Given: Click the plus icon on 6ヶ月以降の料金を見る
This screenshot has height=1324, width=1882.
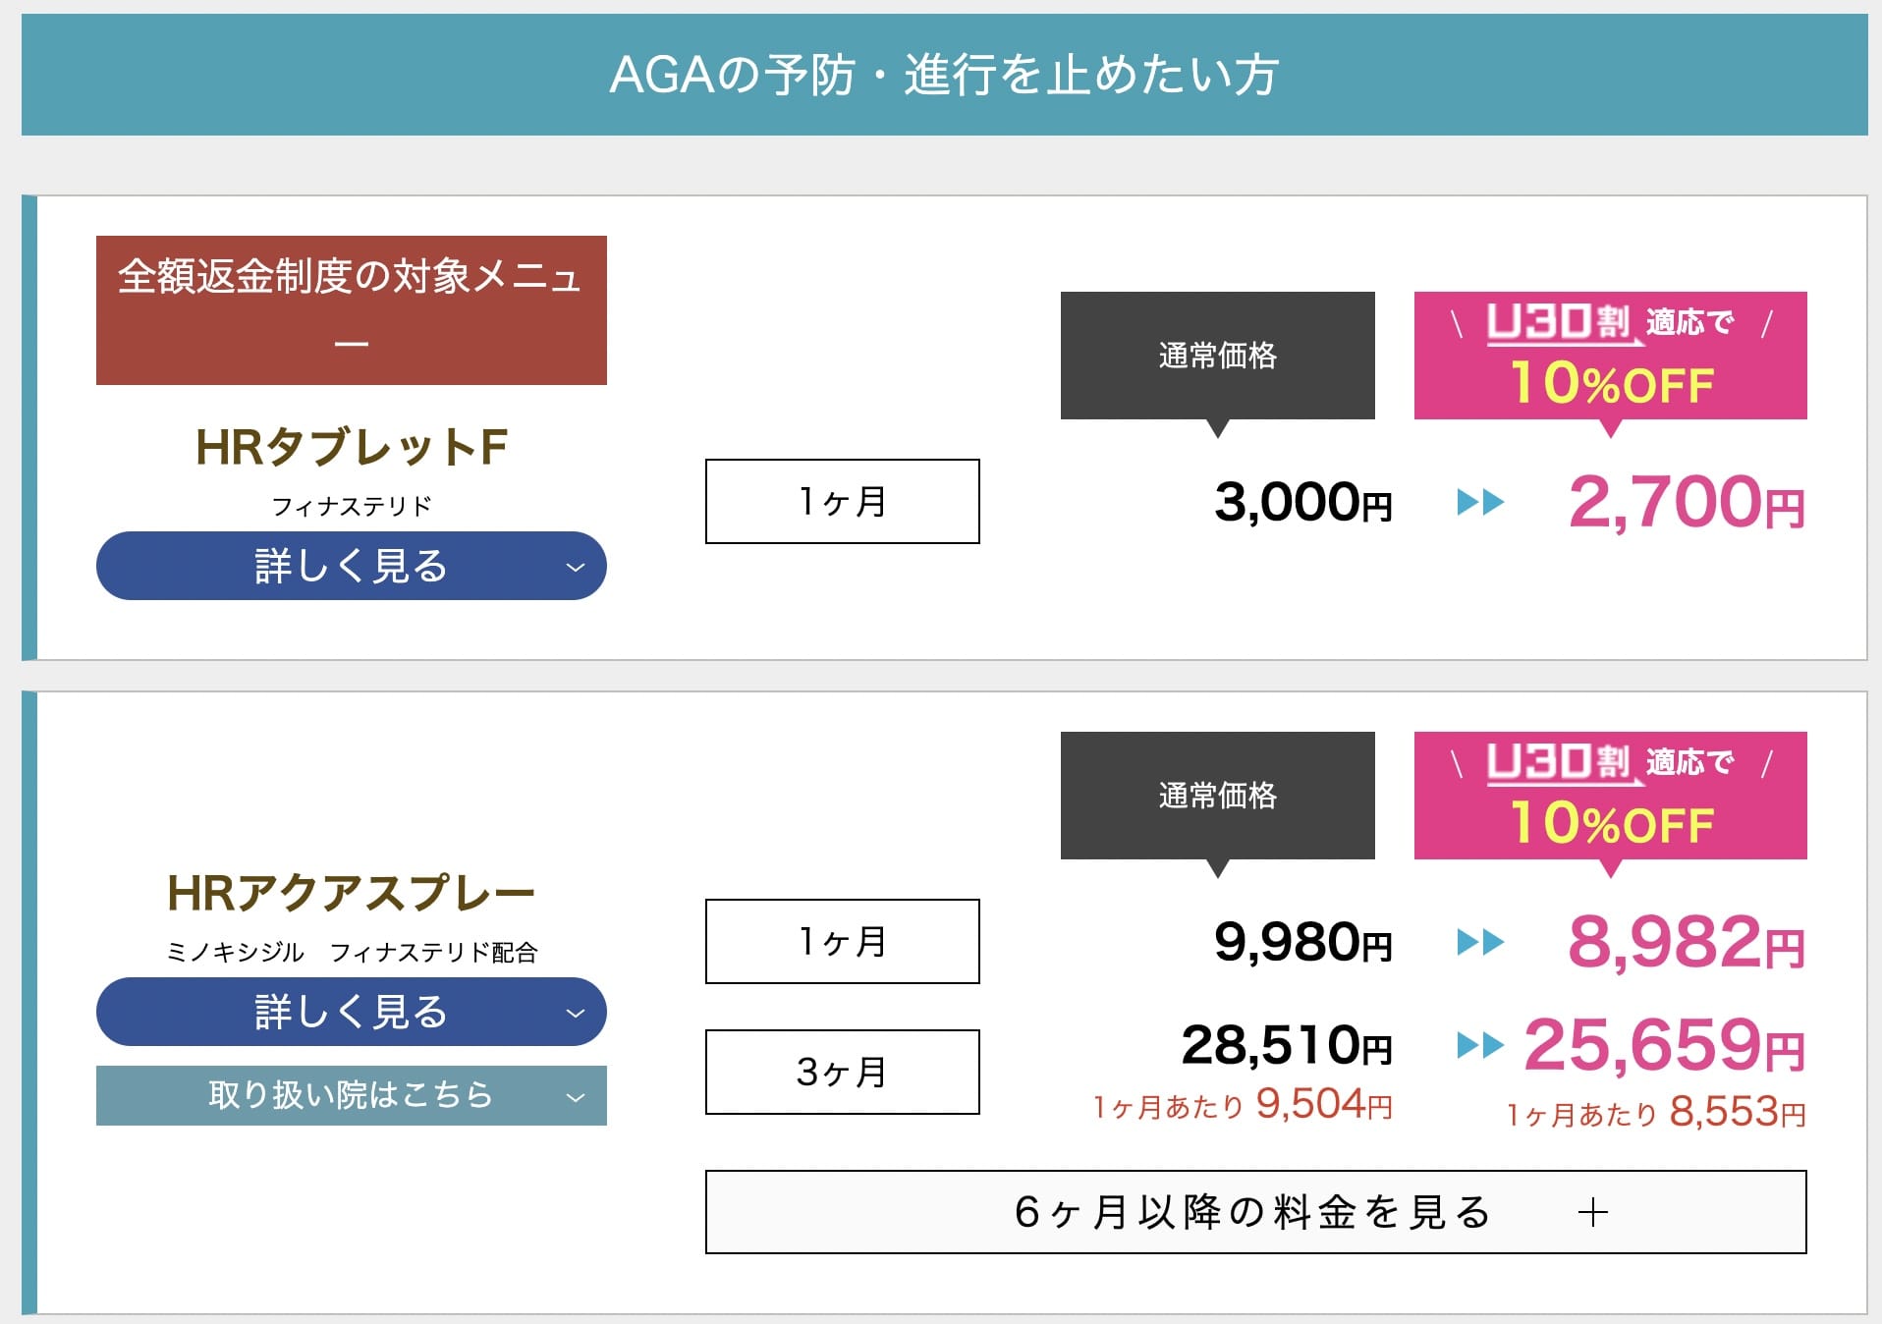Looking at the screenshot, I should [1592, 1213].
